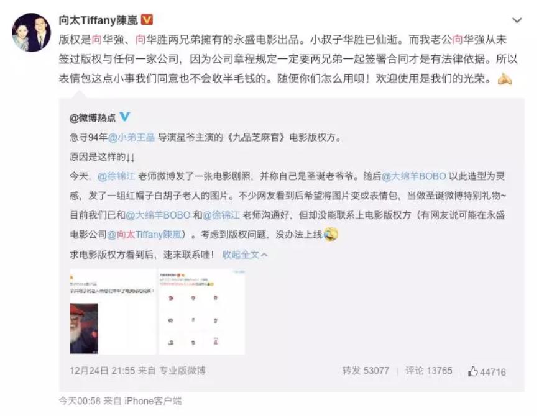
Task: Open the @小弟王晶 mention
Action: (131, 137)
